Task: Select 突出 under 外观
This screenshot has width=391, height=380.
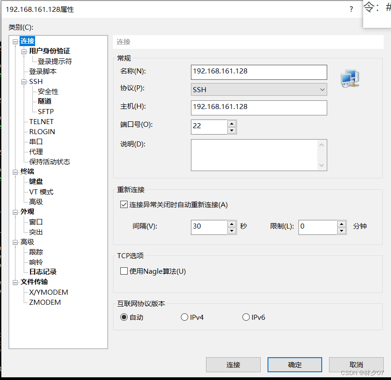Action: point(36,232)
